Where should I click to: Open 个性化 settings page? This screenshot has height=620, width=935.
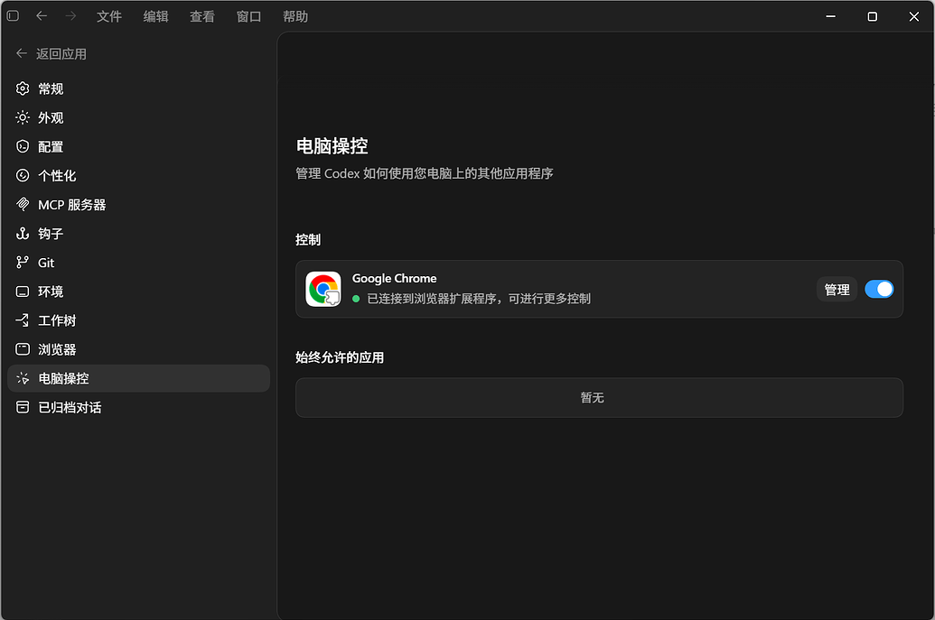pyautogui.click(x=138, y=176)
